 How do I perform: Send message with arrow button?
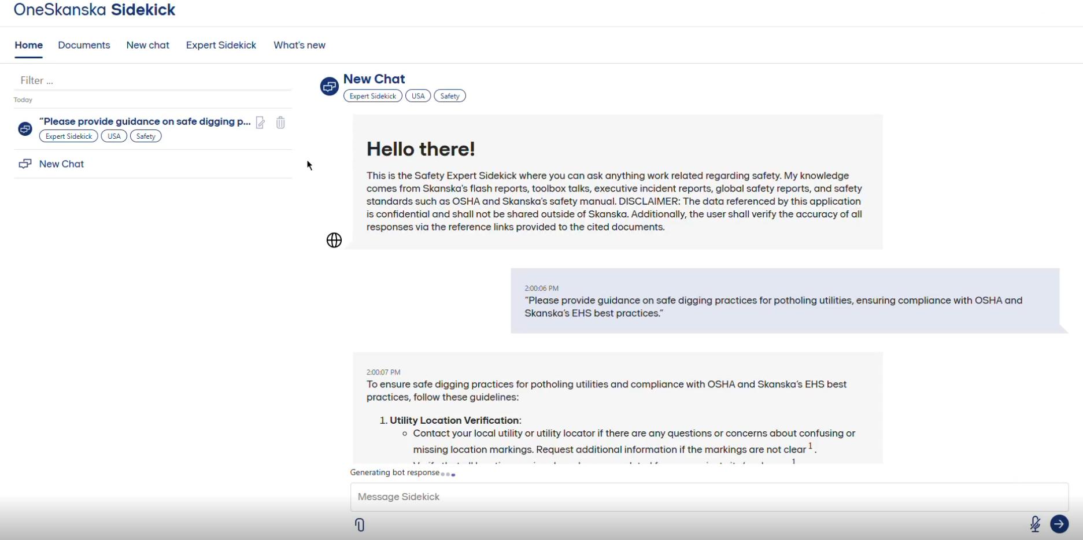pyautogui.click(x=1059, y=524)
